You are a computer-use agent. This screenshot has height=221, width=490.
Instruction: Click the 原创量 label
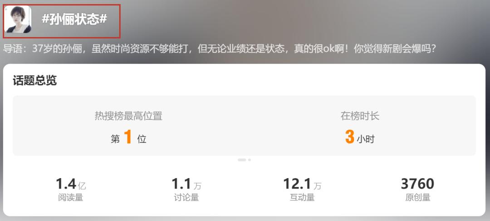tap(418, 197)
